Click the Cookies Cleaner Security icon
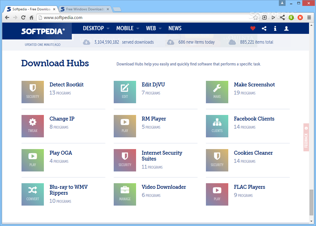 217,160
